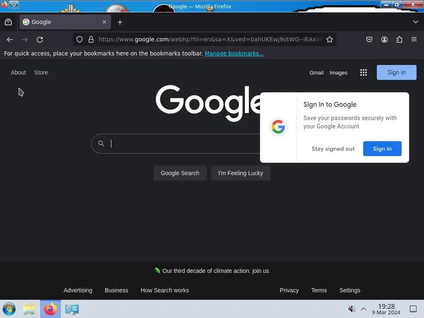The width and height of the screenshot is (424, 318).
Task: Open the Settings footer menu
Action: pos(349,290)
